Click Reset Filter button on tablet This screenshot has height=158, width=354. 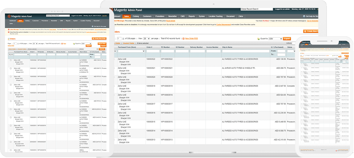tap(102, 44)
